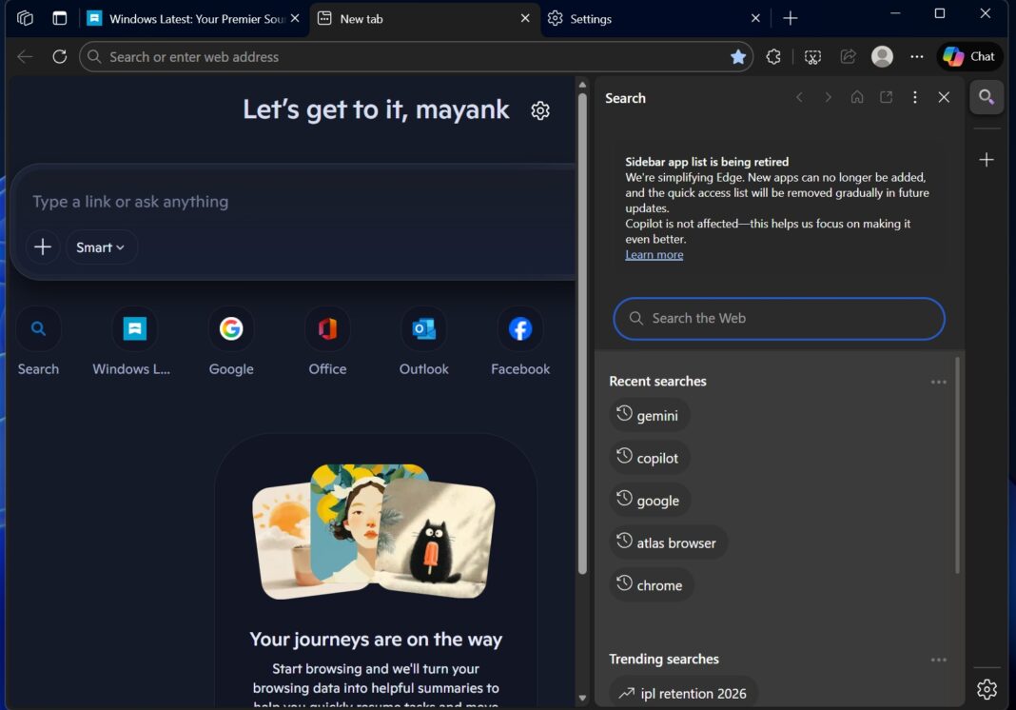Reload the page using the refresh icon
Screen dimensions: 1016x710
(59, 56)
